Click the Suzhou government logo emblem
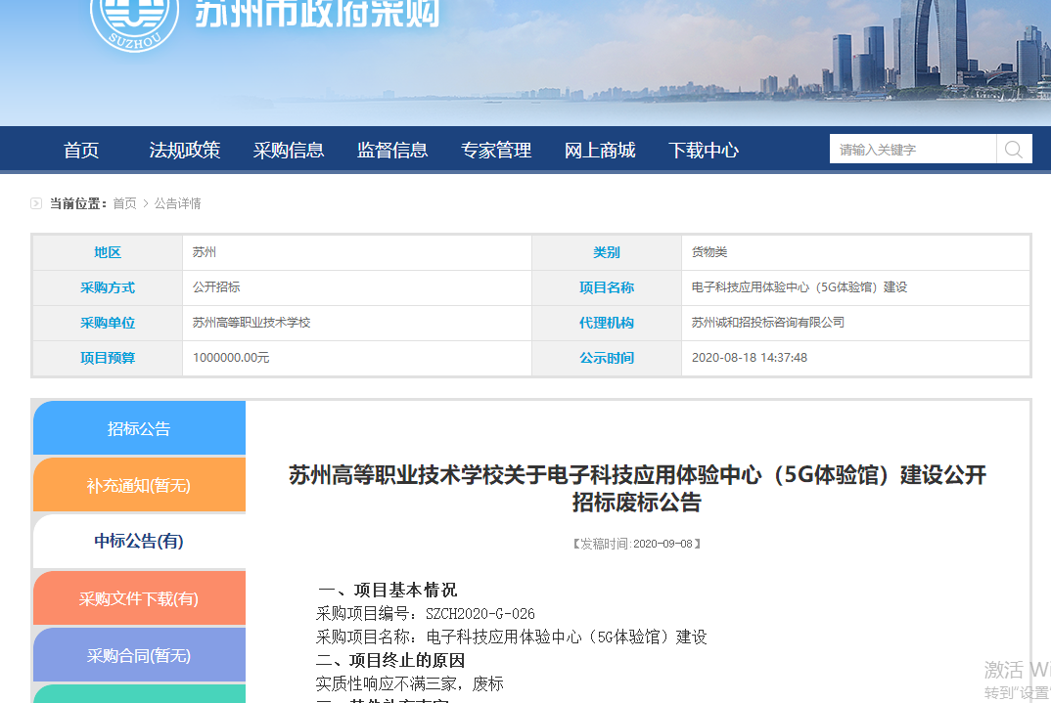The height and width of the screenshot is (703, 1051). (135, 23)
